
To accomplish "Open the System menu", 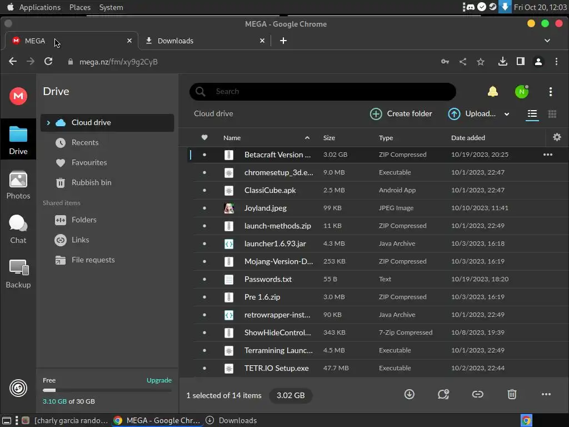I will pos(111,7).
